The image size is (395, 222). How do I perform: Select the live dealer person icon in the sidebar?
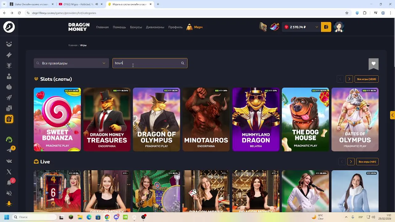coord(9,76)
